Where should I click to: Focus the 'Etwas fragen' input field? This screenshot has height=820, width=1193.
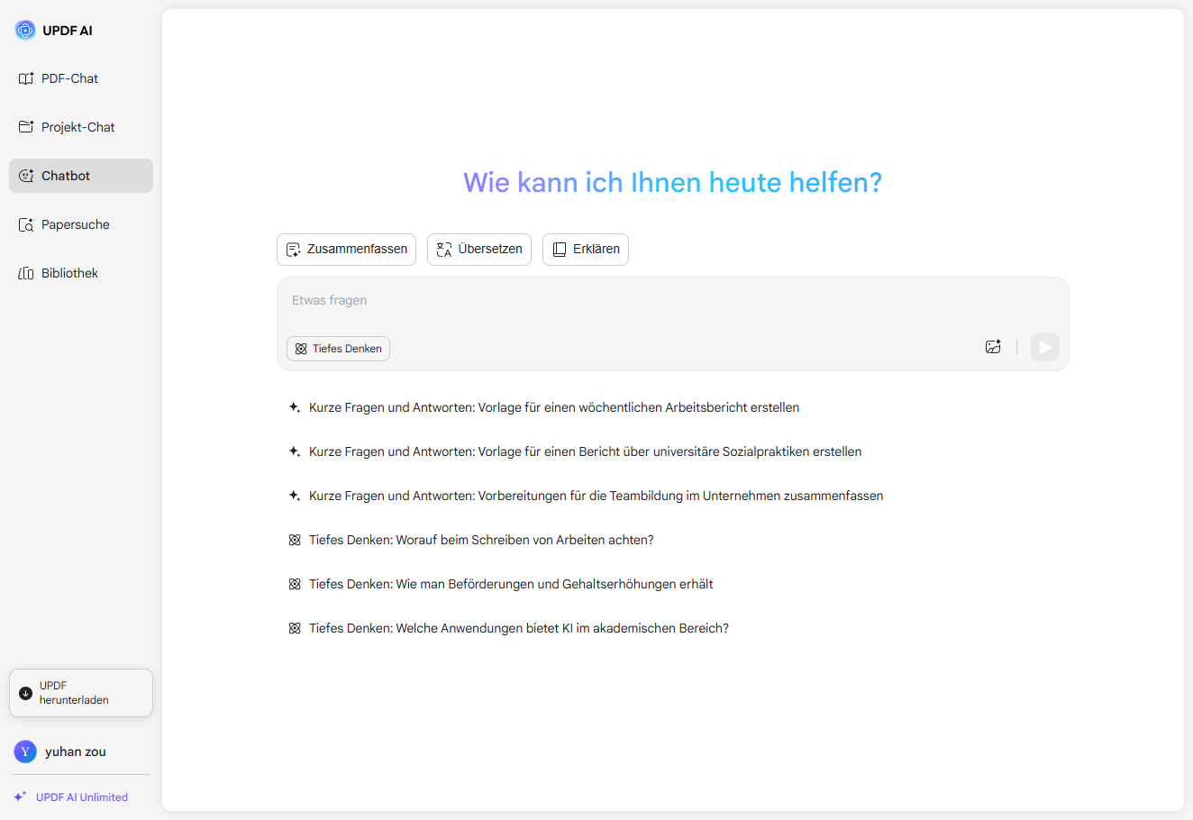[x=672, y=301]
